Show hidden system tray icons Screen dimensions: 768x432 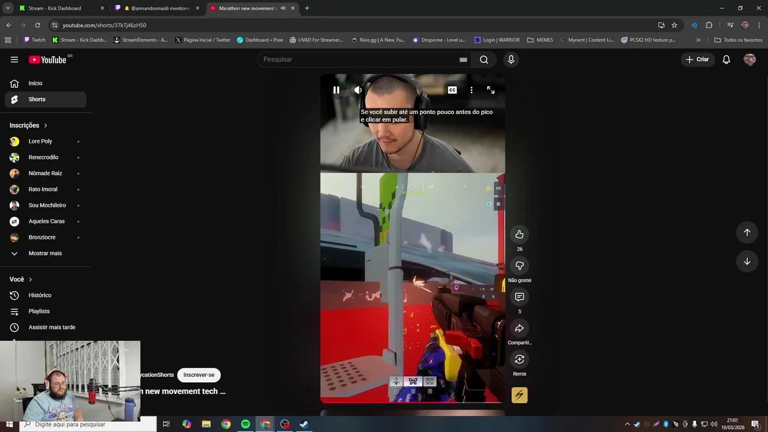pos(628,424)
